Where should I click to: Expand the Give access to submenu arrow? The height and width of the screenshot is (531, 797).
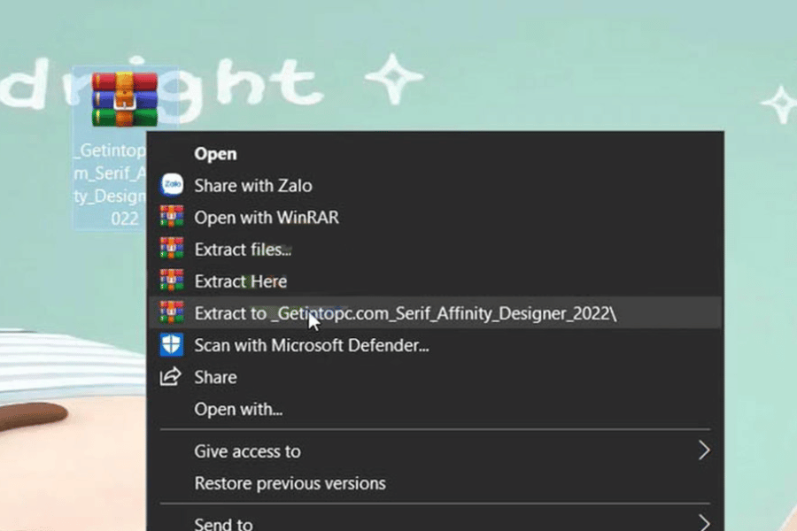coord(704,451)
